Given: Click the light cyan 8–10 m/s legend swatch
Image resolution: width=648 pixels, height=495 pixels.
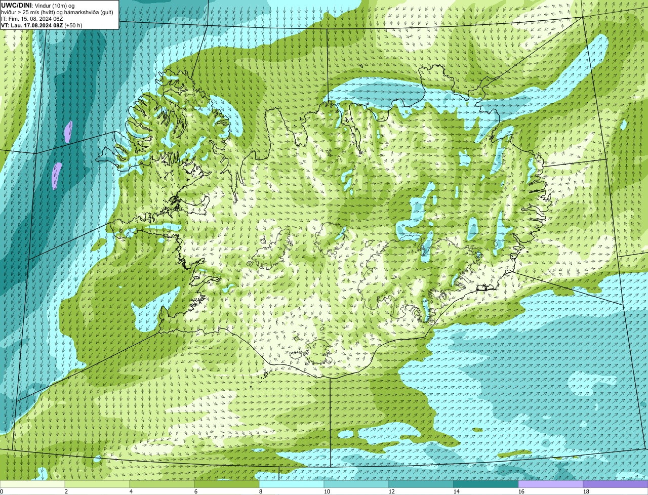Looking at the screenshot, I should pos(292,484).
